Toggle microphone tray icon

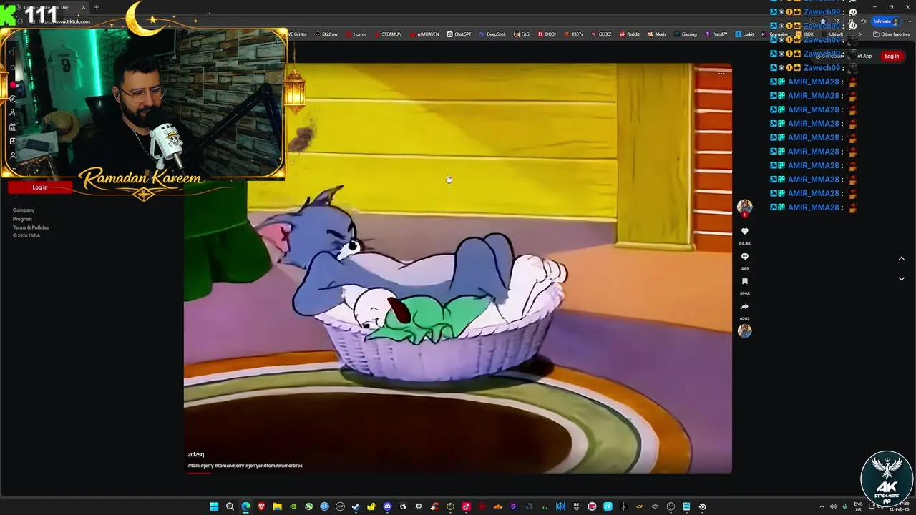pos(844,506)
